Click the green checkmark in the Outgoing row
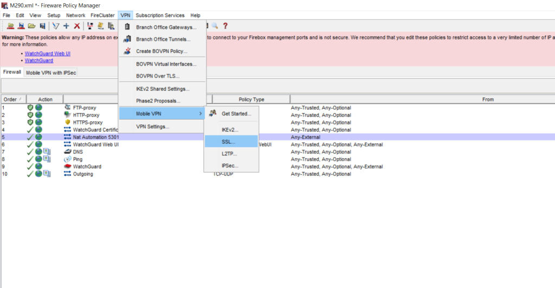Viewport: 555px width, 288px height. click(30, 174)
